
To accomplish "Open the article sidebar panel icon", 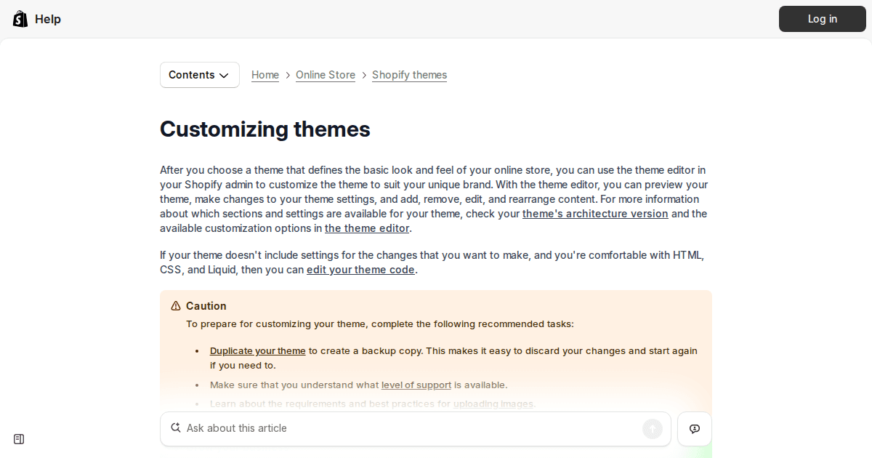I will coord(18,438).
